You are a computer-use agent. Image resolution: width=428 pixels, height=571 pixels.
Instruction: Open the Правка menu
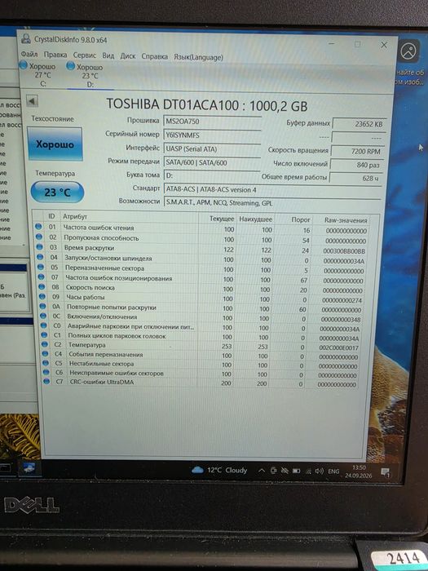[55, 55]
